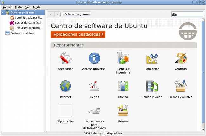Open the Archivo menu
Image resolution: width=206 pixels, height=136 pixels.
7,7
